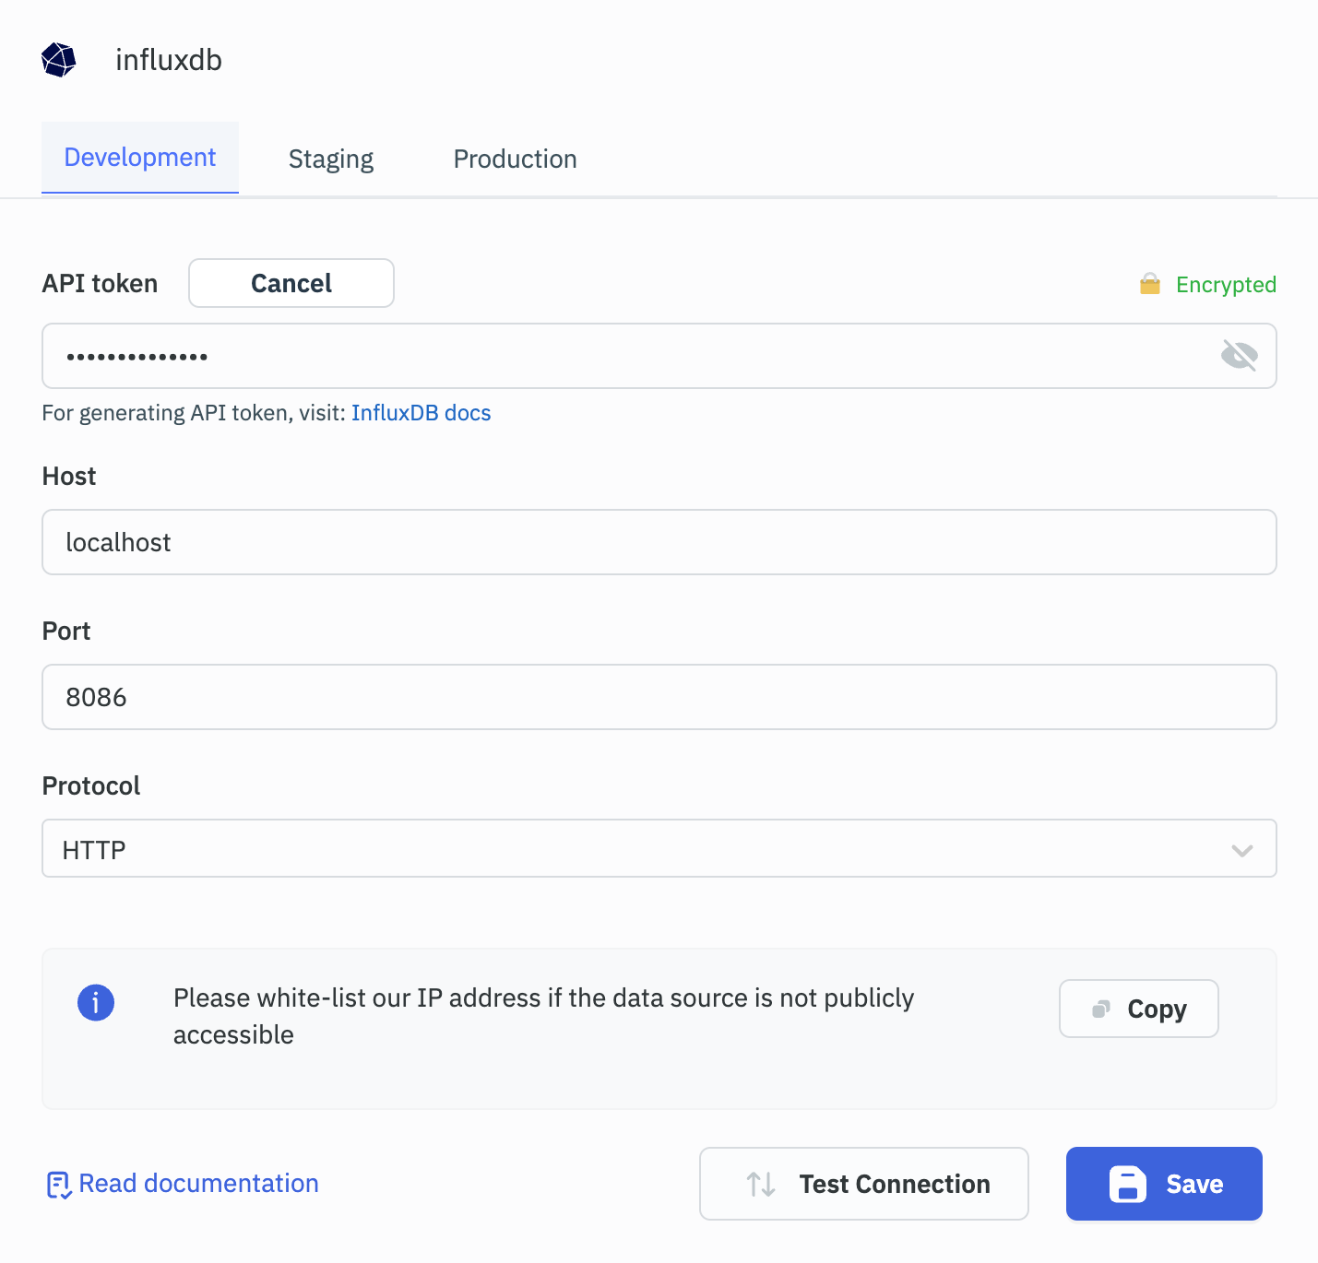1318x1263 pixels.
Task: Cancel editing the API token
Action: pyautogui.click(x=291, y=283)
